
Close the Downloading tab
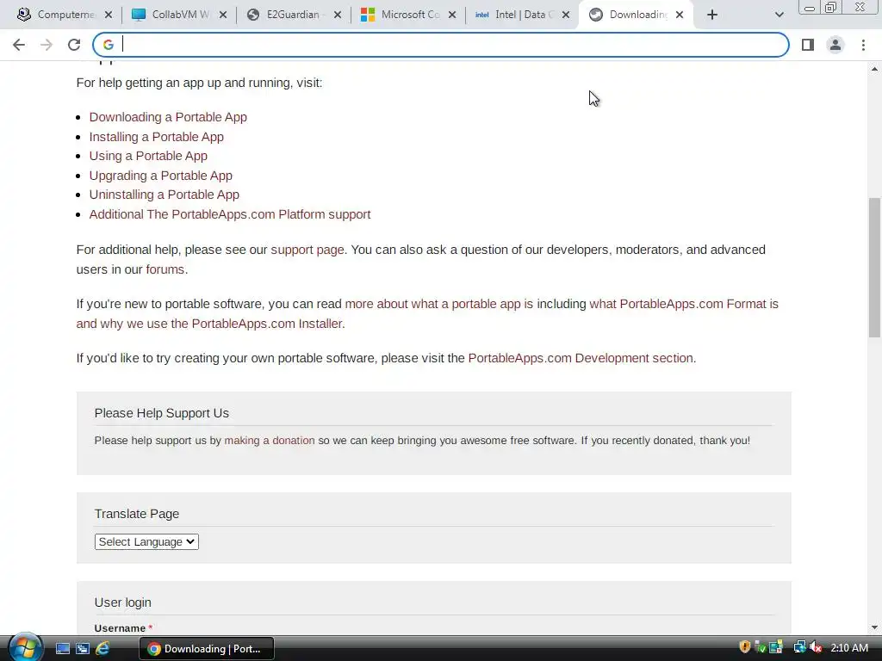pos(680,15)
